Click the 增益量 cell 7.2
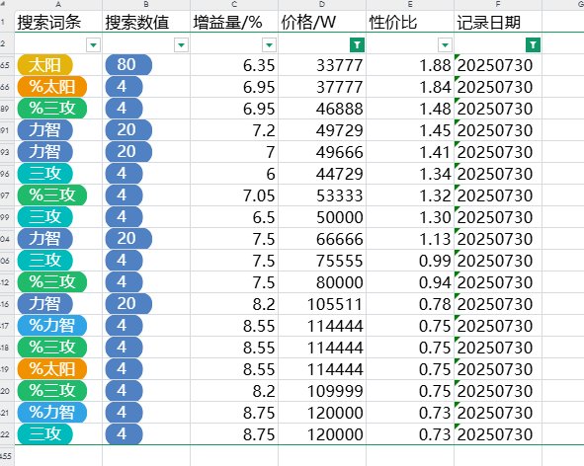 (x=234, y=130)
